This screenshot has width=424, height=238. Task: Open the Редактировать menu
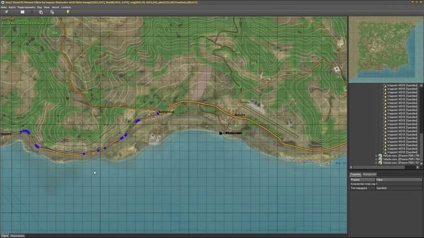pyautogui.click(x=26, y=7)
